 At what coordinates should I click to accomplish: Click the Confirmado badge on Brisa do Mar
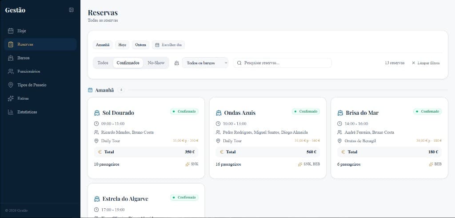(427, 111)
